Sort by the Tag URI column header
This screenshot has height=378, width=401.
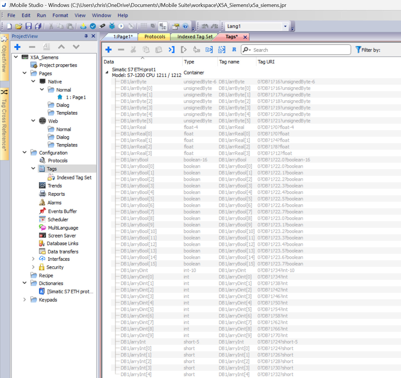[328, 62]
